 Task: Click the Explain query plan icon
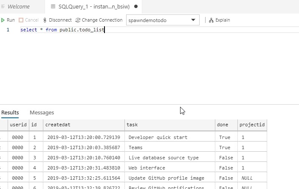click(211, 20)
